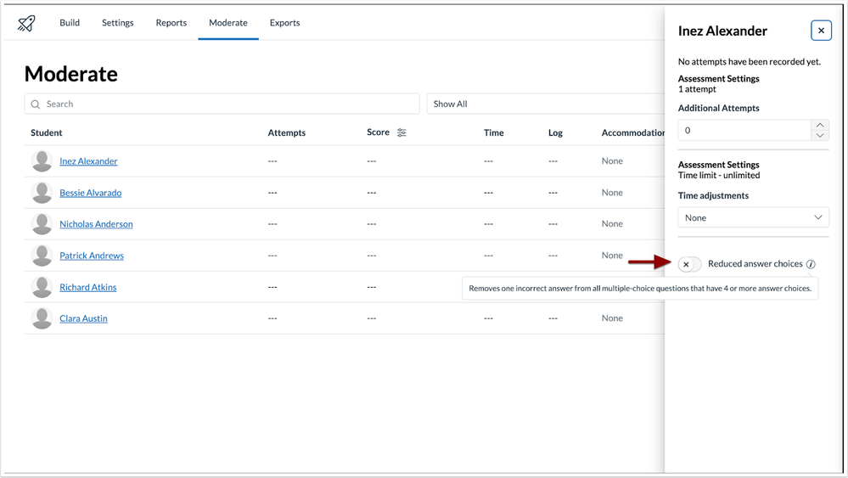Click the '1 attempt' setting text
Viewport: 848px width, 478px height.
point(697,89)
